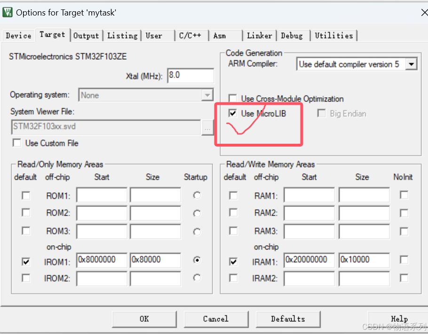This screenshot has width=428, height=334.
Task: Click the OK button
Action: click(144, 319)
